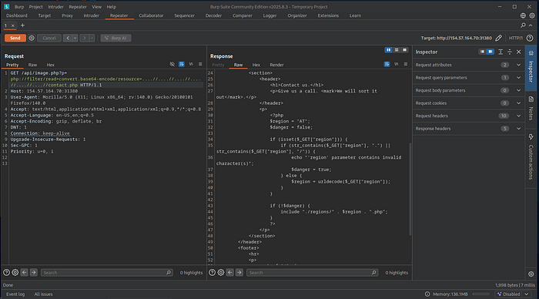Open the Disabled status dropdown
This screenshot has width=539, height=299.
513,294
